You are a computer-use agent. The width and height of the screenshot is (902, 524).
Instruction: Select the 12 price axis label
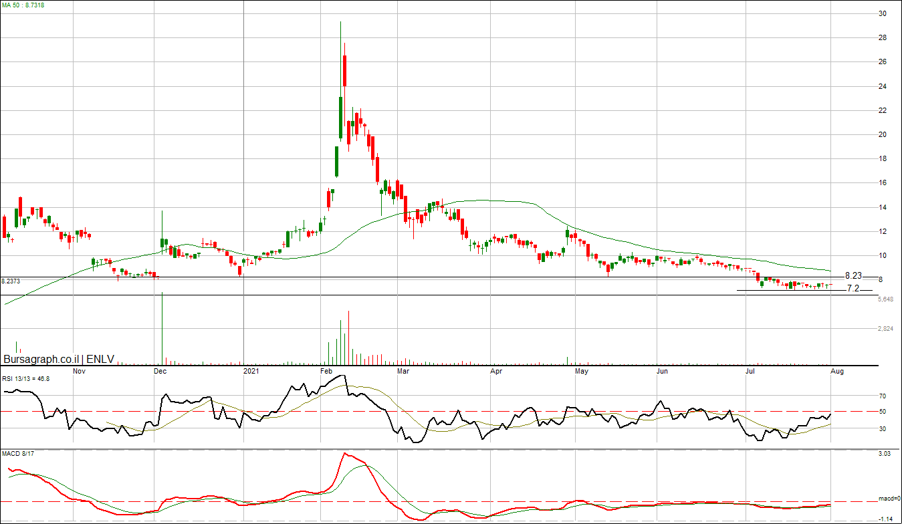point(883,231)
